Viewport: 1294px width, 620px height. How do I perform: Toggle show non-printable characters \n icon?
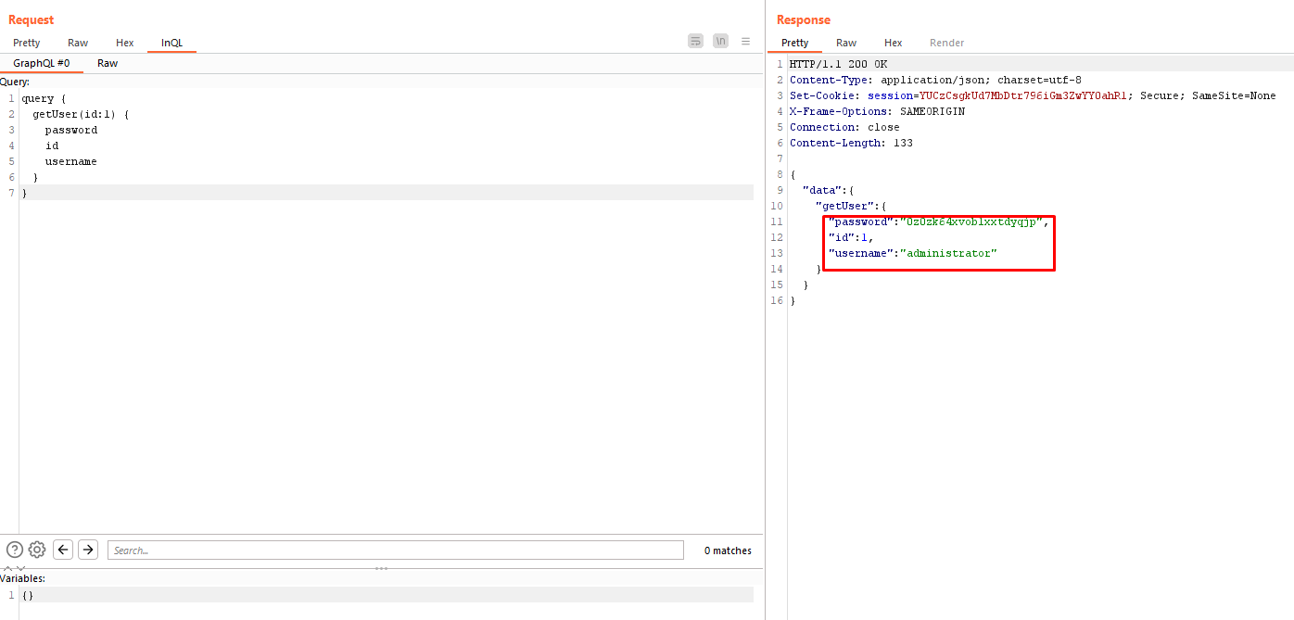(x=720, y=41)
